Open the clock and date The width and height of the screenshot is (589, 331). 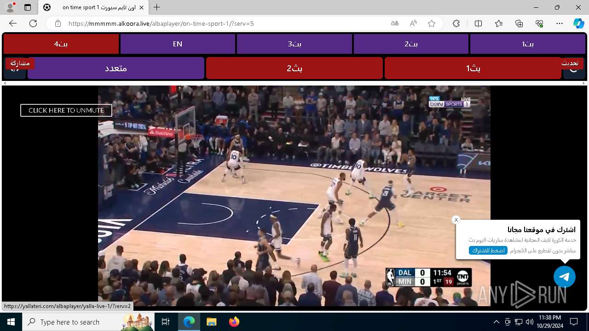pos(549,322)
